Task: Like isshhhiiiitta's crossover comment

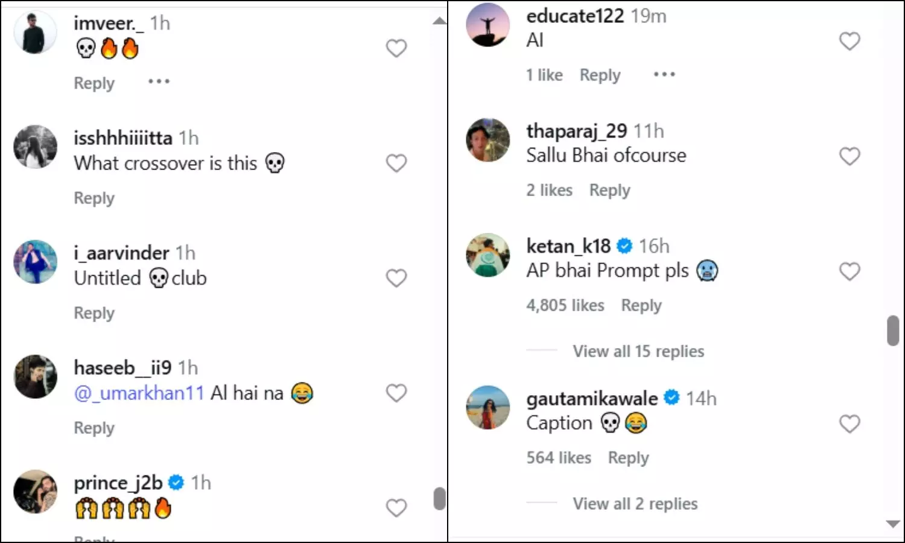Action: point(396,163)
